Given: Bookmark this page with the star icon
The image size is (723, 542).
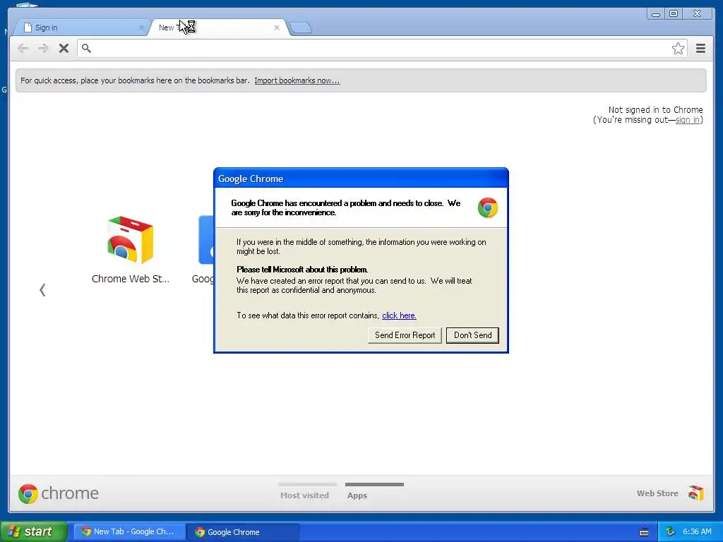Looking at the screenshot, I should (678, 49).
